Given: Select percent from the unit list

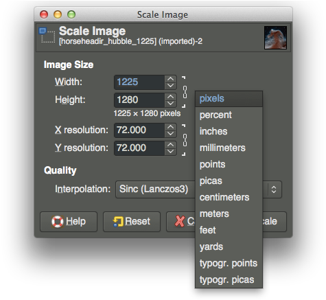Looking at the screenshot, I should click(x=229, y=115).
